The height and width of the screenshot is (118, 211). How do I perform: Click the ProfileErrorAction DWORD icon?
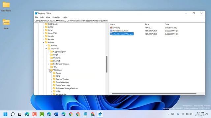111,30
